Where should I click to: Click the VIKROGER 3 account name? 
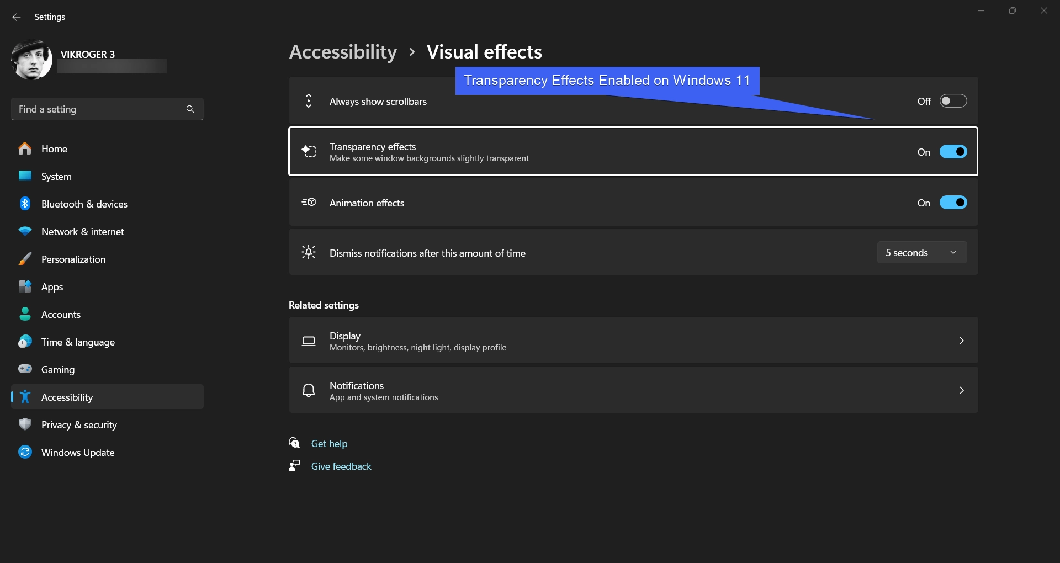[88, 54]
